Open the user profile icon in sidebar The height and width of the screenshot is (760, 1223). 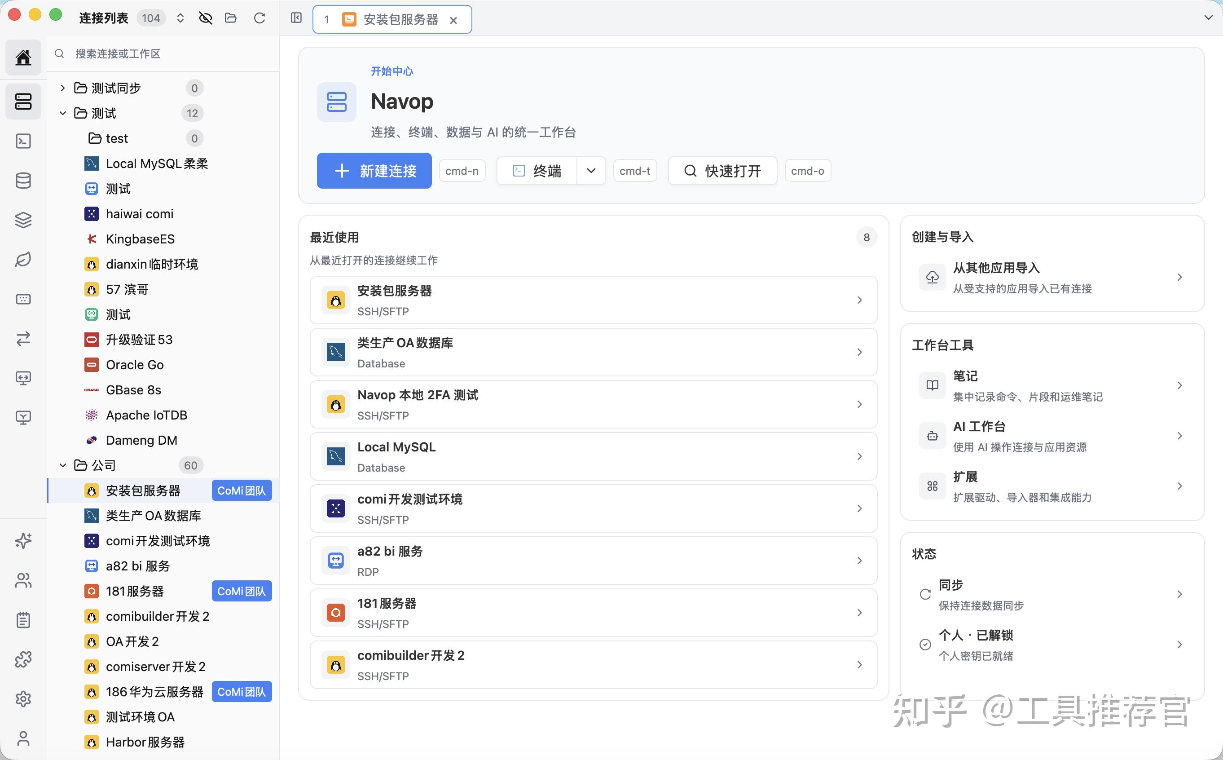(23, 738)
